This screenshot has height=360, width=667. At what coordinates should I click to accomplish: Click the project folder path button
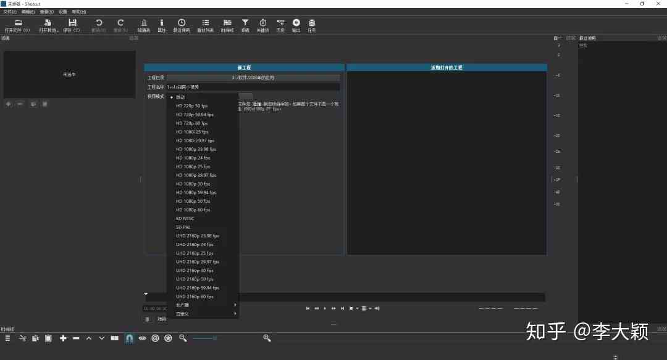253,78
